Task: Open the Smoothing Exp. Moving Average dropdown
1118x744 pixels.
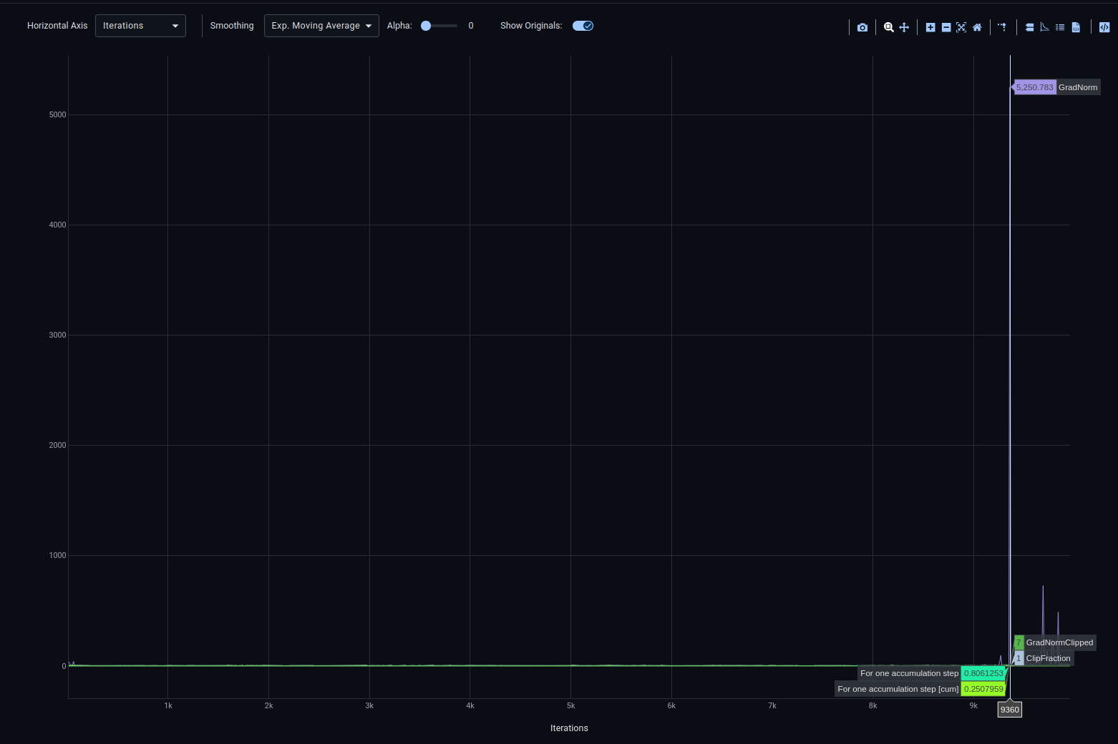Action: click(x=321, y=26)
